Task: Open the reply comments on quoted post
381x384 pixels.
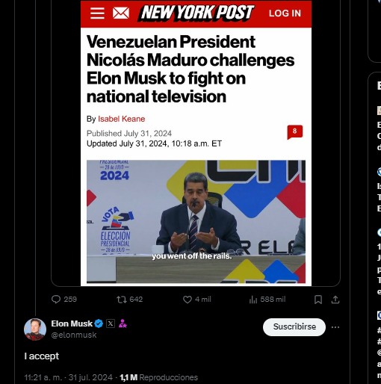Action: coord(64,299)
